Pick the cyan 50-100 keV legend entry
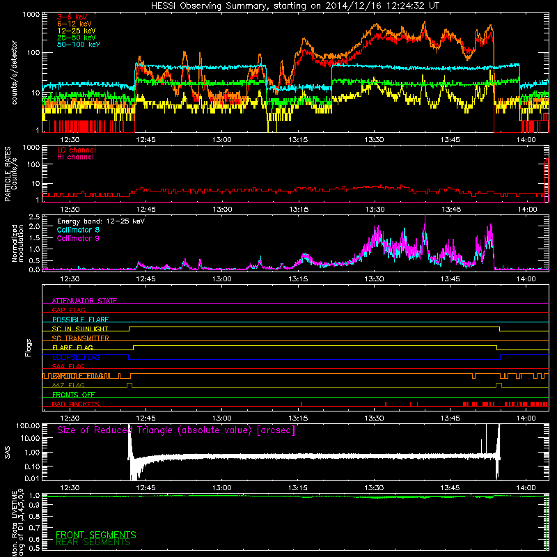557x557 pixels. tap(79, 45)
